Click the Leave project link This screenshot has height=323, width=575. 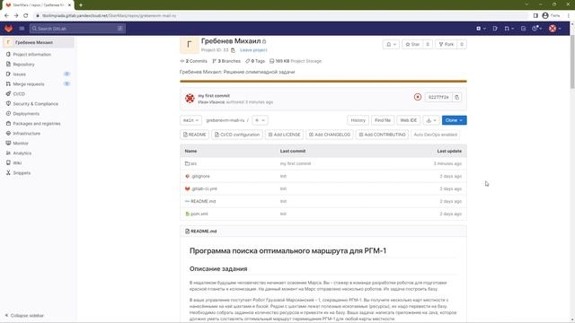point(253,50)
